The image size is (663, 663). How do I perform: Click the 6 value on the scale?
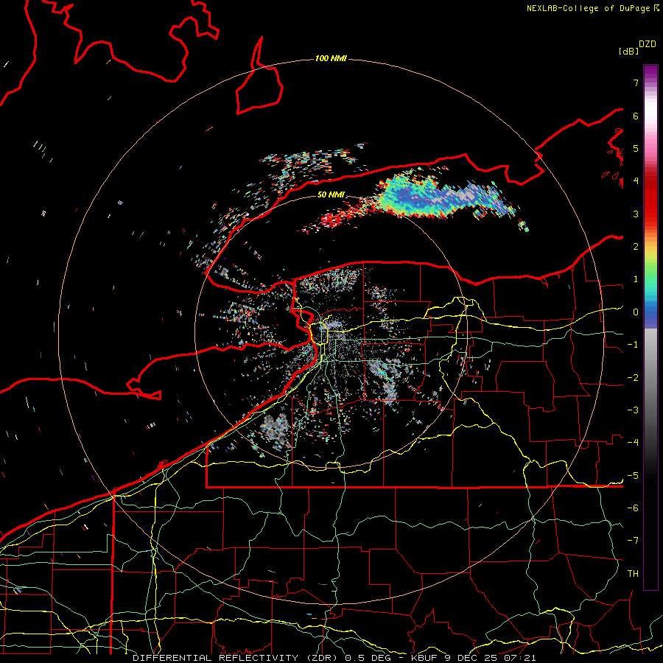click(x=636, y=116)
